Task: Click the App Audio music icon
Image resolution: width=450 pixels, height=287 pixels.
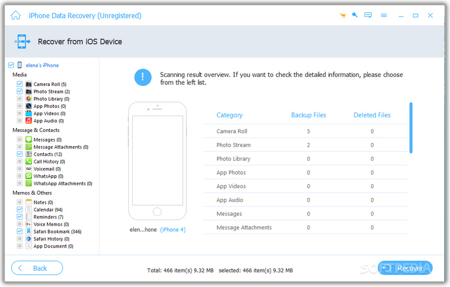Action: [x=28, y=121]
